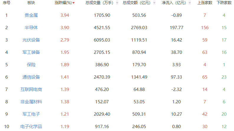Open the 互联网电商 sector link
The width and height of the screenshot is (234, 131).
[x=31, y=89]
